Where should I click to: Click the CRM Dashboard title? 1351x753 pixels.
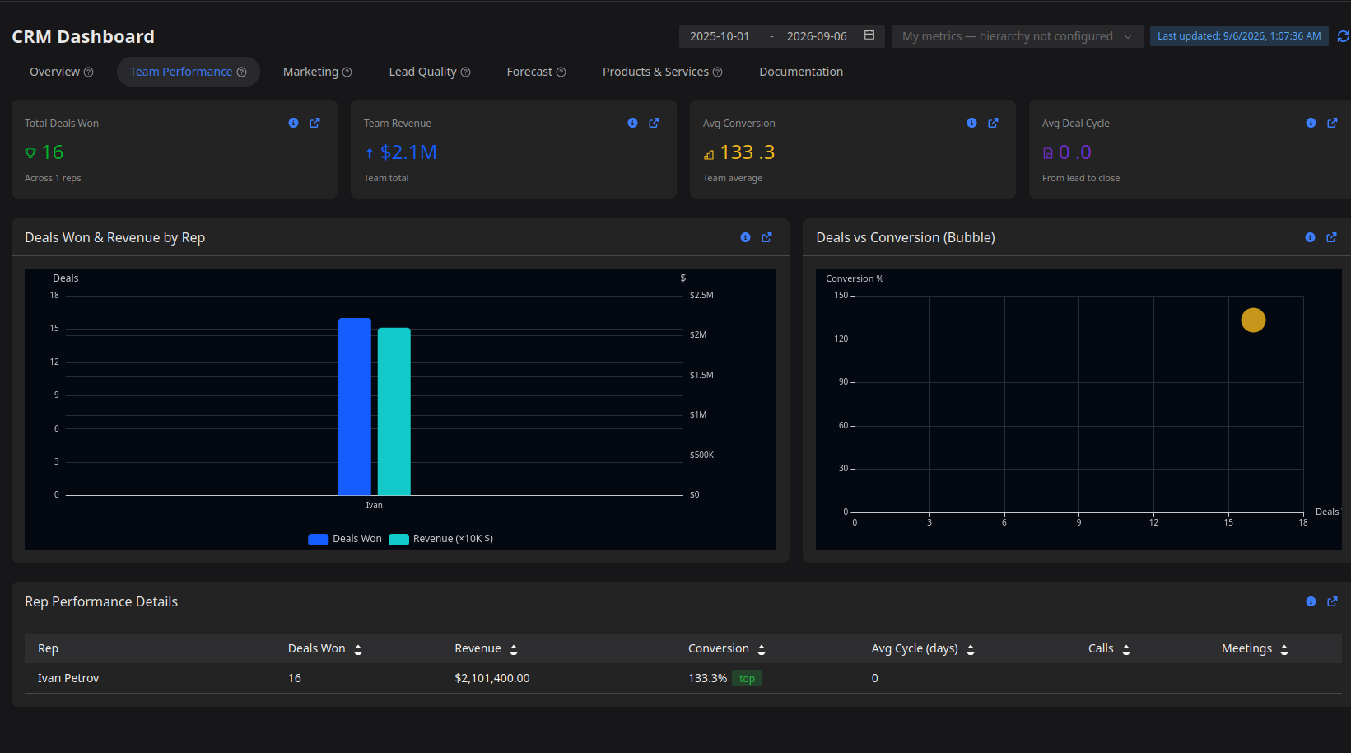point(83,36)
